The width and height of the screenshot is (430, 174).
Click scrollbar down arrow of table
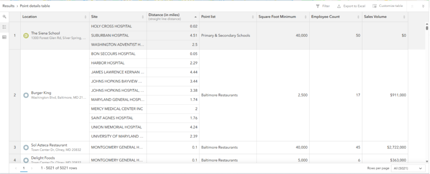pos(427,162)
